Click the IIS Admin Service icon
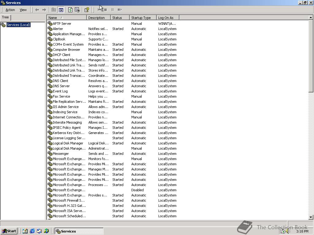The height and width of the screenshot is (235, 314). tap(50, 106)
